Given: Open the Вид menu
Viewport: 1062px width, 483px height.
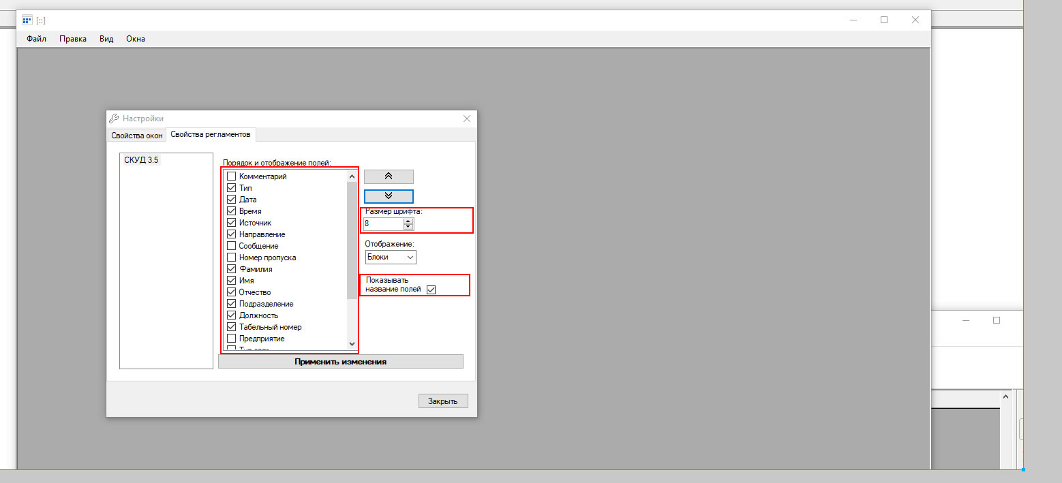Looking at the screenshot, I should [x=106, y=39].
